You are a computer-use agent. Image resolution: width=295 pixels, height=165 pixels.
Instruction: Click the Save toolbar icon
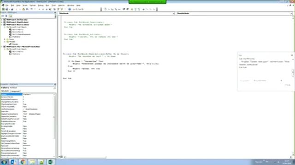[12, 9]
